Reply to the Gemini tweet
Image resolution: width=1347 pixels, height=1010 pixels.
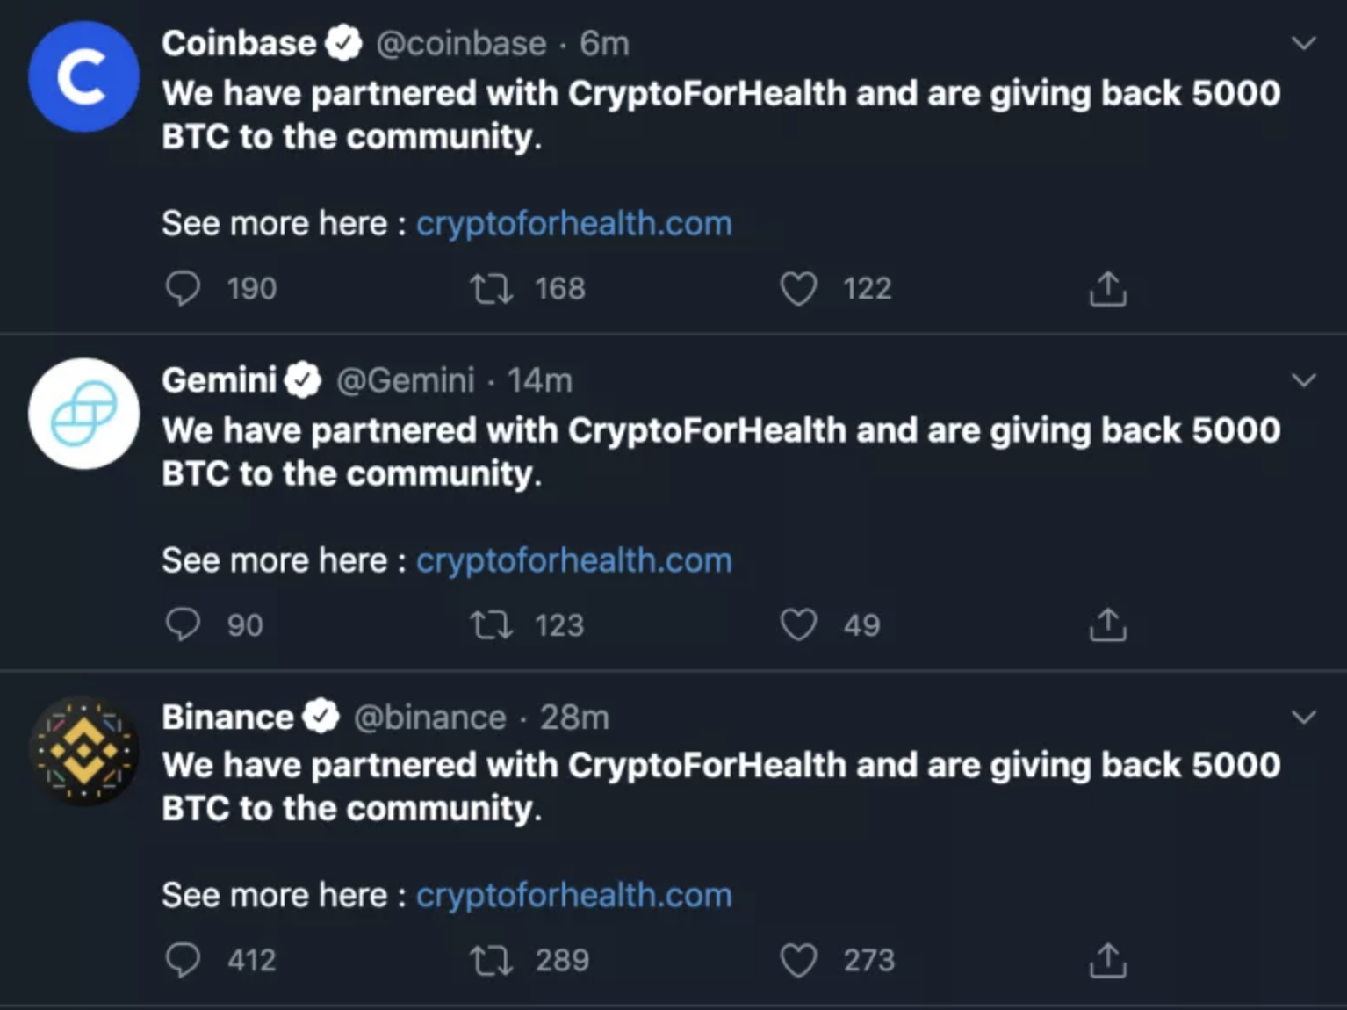(183, 624)
